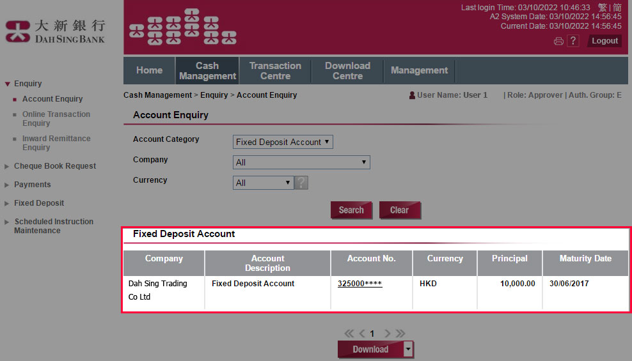Click the Dah Sing Bank logo
632x361 pixels.
point(55,31)
